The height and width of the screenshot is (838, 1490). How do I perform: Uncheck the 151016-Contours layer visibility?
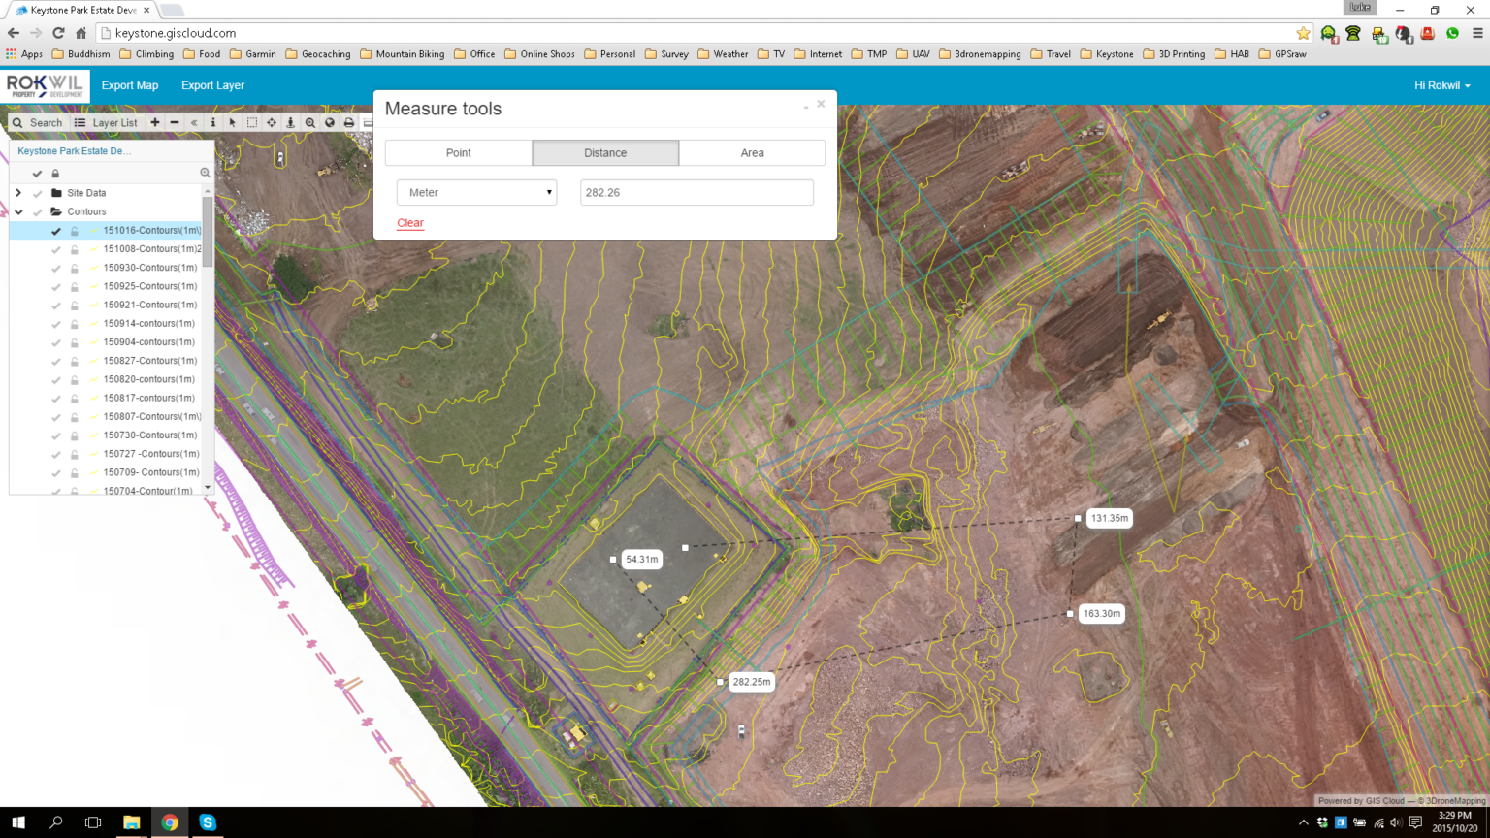coord(55,230)
